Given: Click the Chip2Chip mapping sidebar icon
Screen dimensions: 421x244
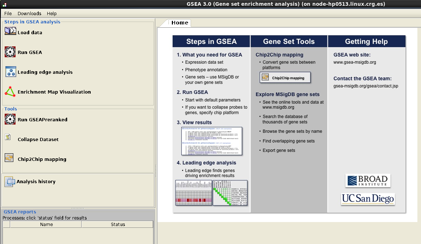Looking at the screenshot, I should (x=9, y=158).
